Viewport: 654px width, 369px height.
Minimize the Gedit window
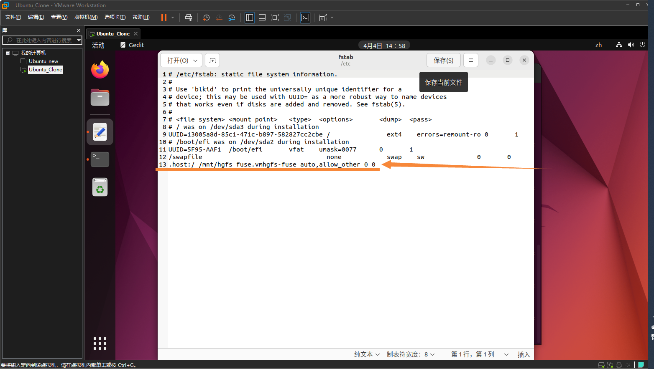click(491, 60)
